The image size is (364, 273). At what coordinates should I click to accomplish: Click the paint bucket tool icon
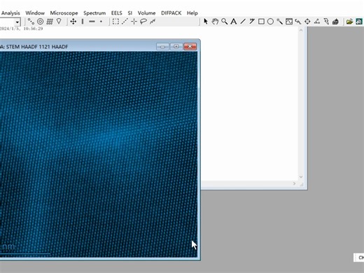point(335,22)
